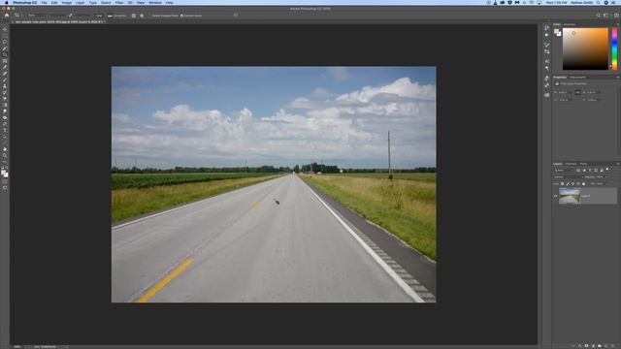Select the Crop tool in toolbox
This screenshot has height=349, width=621.
pyautogui.click(x=5, y=54)
